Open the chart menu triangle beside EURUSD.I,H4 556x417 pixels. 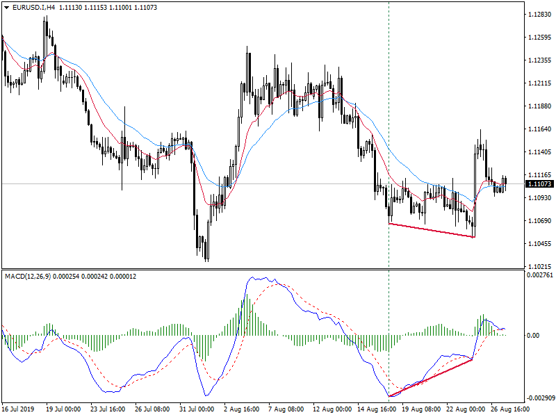click(7, 8)
